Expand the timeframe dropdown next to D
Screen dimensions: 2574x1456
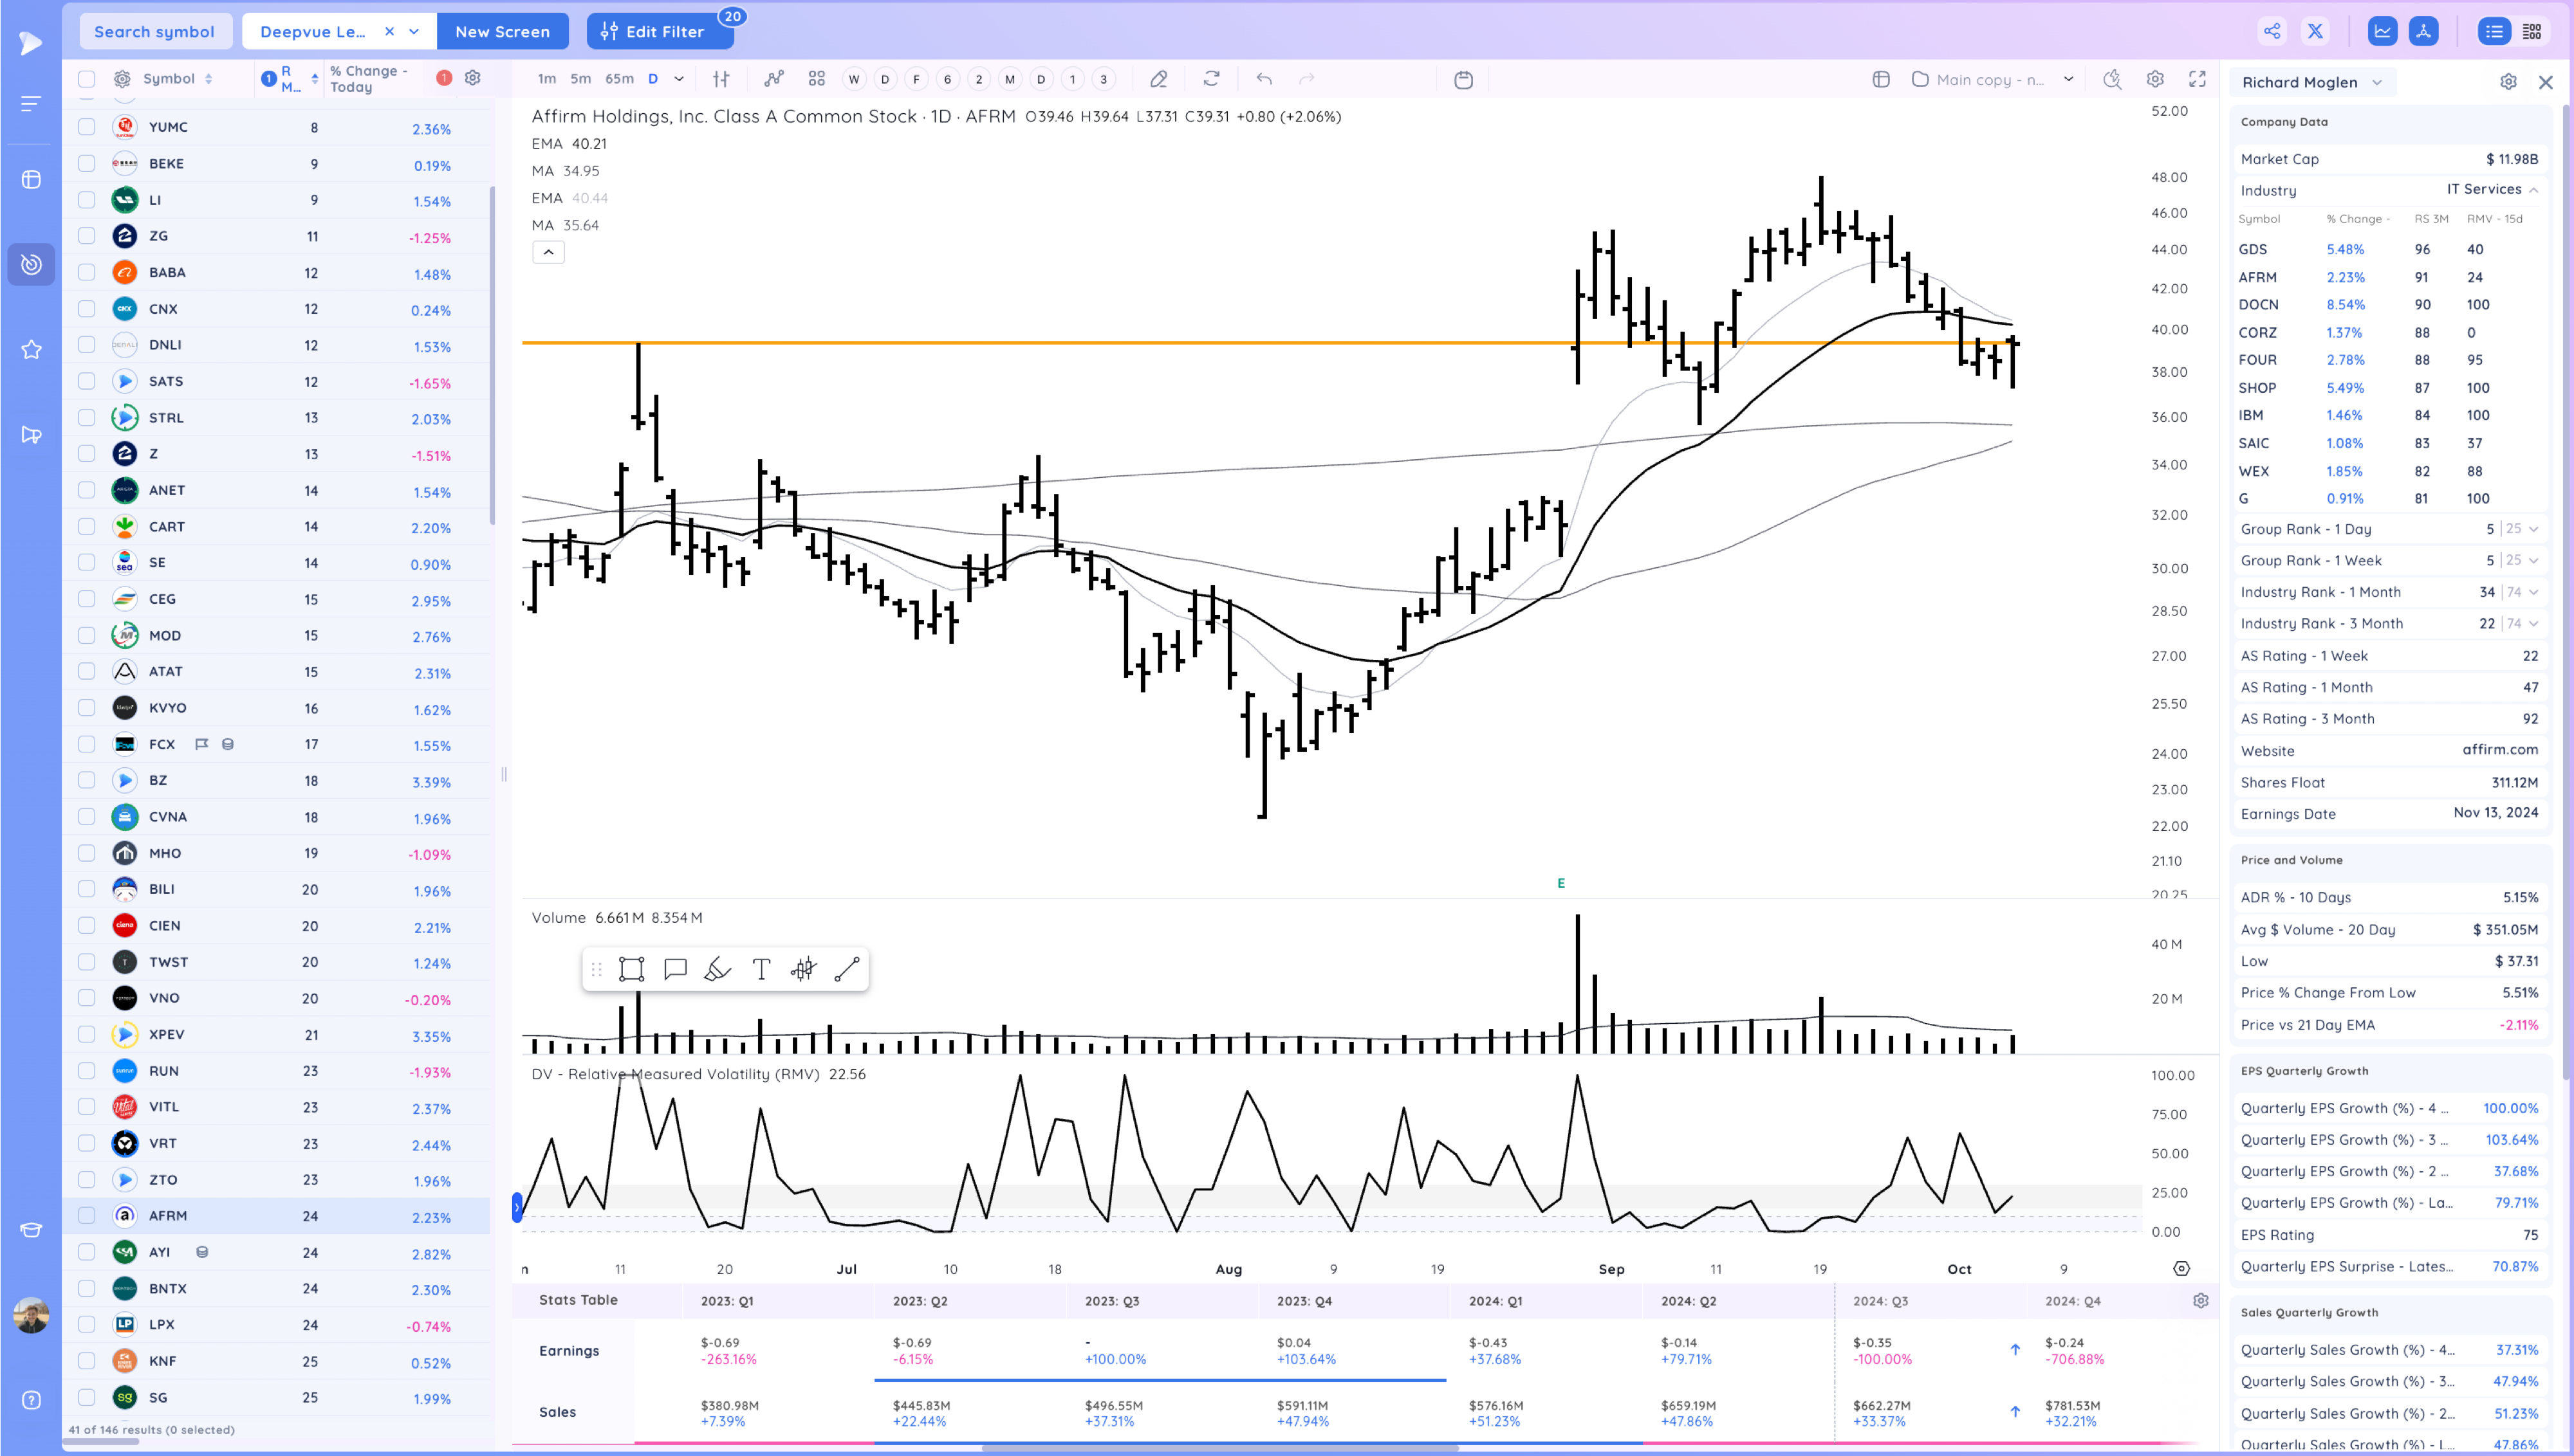click(x=678, y=78)
